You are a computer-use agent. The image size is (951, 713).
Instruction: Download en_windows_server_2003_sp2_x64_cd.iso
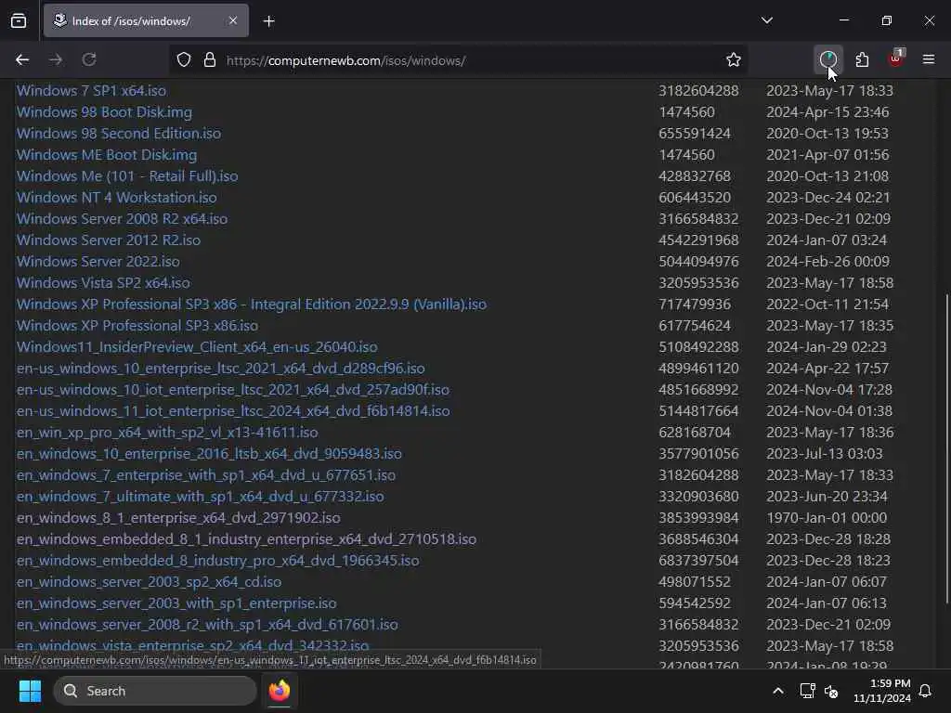click(150, 581)
